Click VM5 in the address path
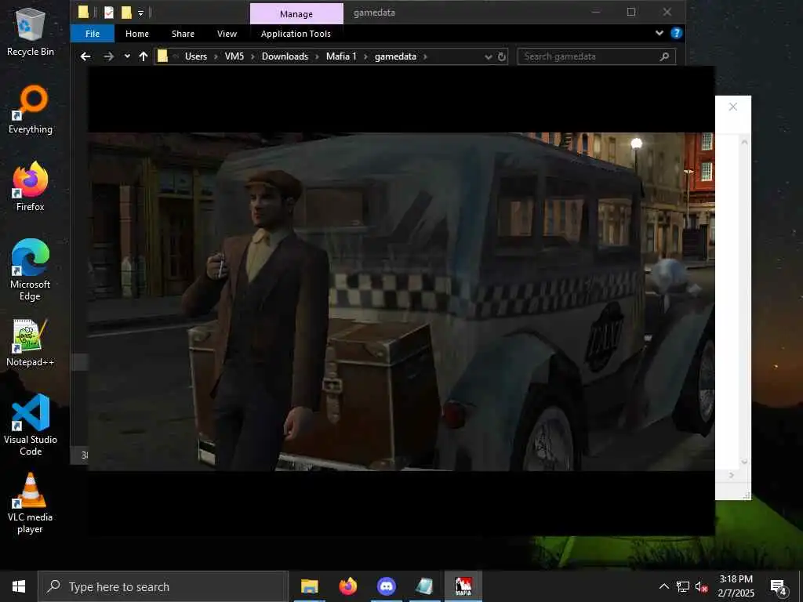This screenshot has height=602, width=803. click(x=234, y=56)
